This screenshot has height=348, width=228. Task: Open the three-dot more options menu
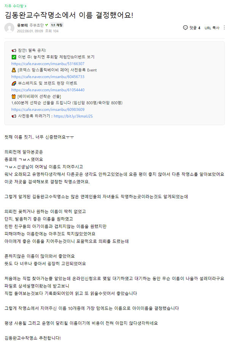[224, 27]
